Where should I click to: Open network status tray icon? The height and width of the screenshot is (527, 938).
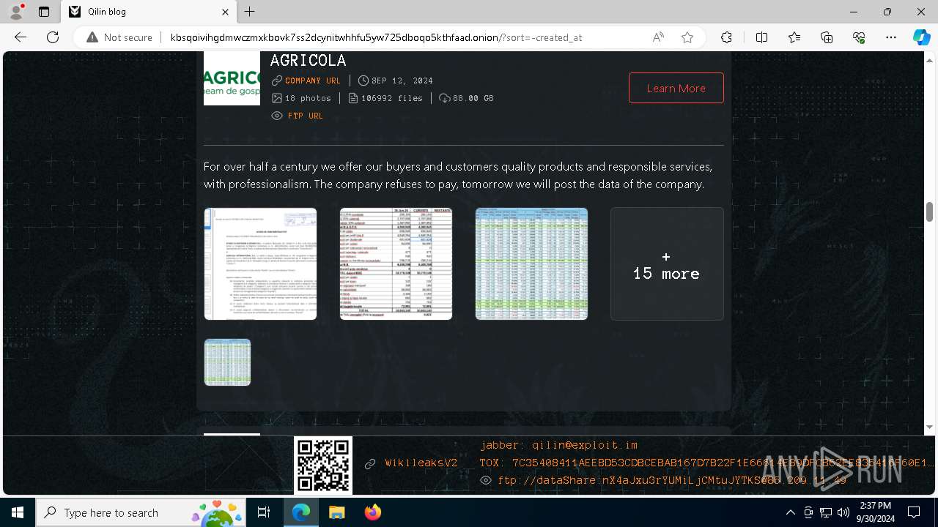click(826, 512)
